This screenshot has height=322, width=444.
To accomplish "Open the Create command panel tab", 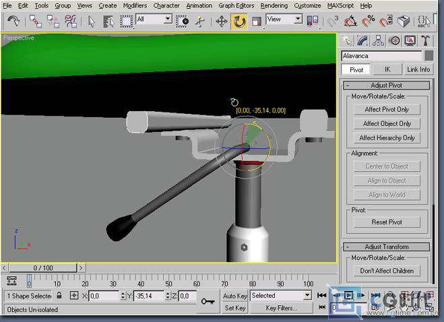I will pos(347,41).
